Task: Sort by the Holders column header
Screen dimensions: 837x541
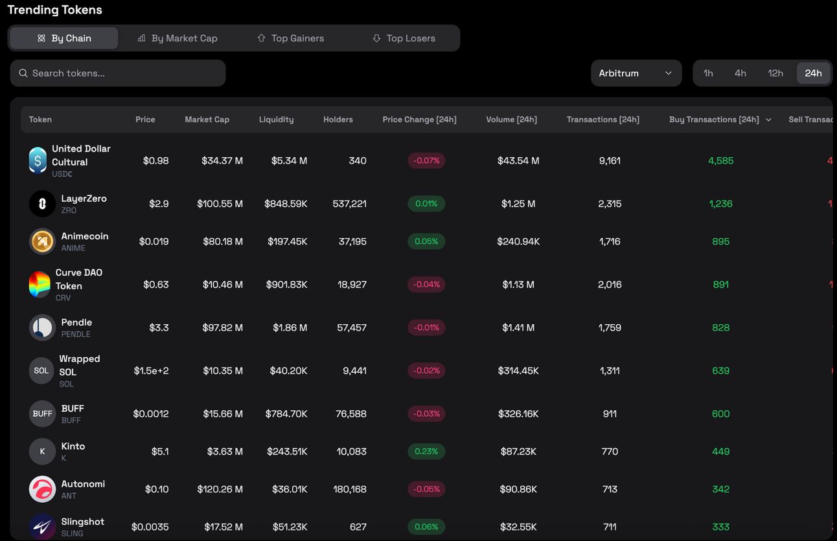Action: (338, 120)
